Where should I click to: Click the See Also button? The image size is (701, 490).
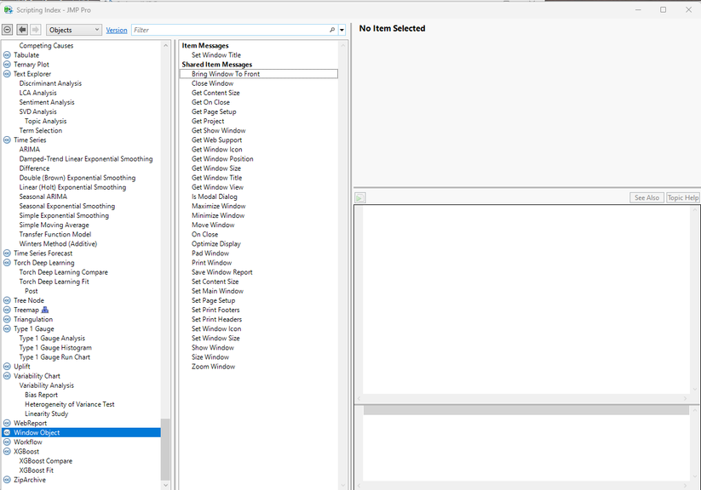(646, 197)
